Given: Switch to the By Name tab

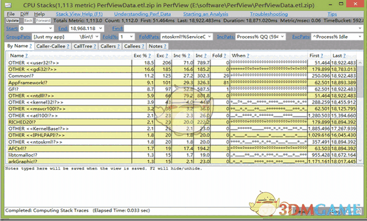Looking at the screenshot, I should coord(20,46).
